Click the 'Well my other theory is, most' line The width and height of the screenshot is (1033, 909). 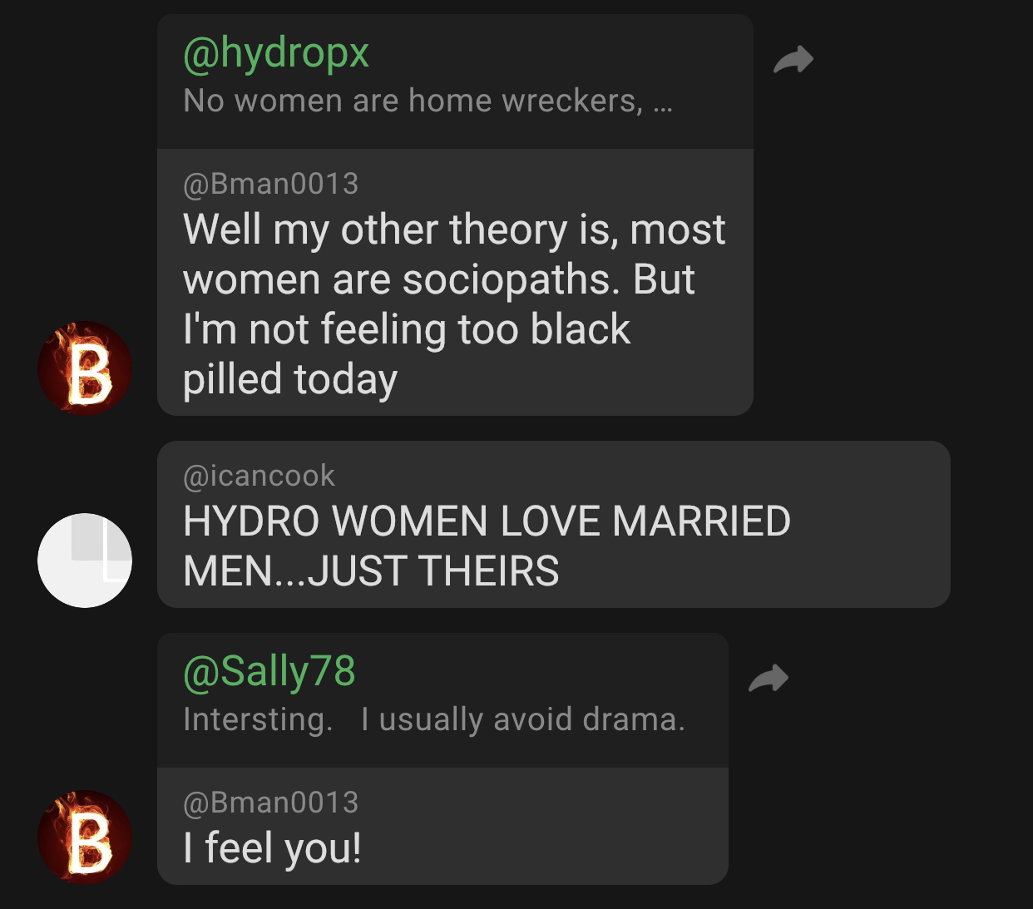pyautogui.click(x=454, y=230)
